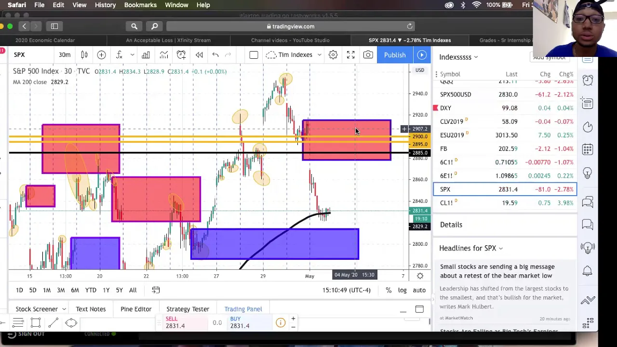This screenshot has height=347, width=617.
Task: Open Alerts panel in right sidebar
Action: (588, 80)
